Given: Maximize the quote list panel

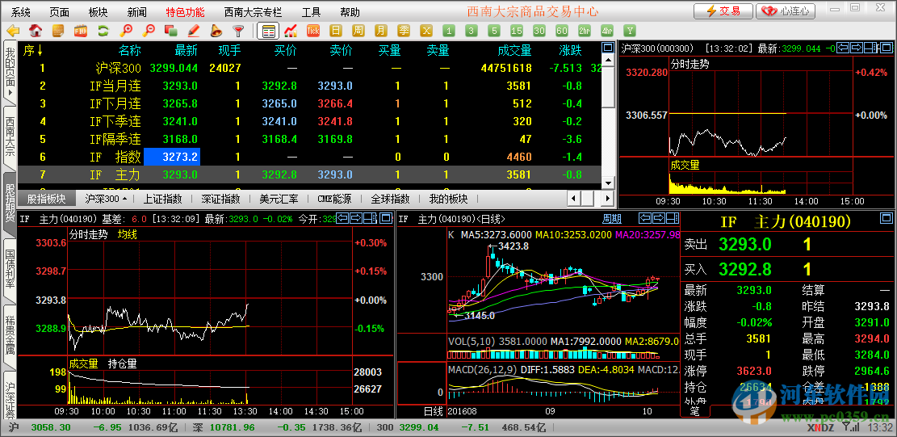Looking at the screenshot, I should pyautogui.click(x=607, y=48).
